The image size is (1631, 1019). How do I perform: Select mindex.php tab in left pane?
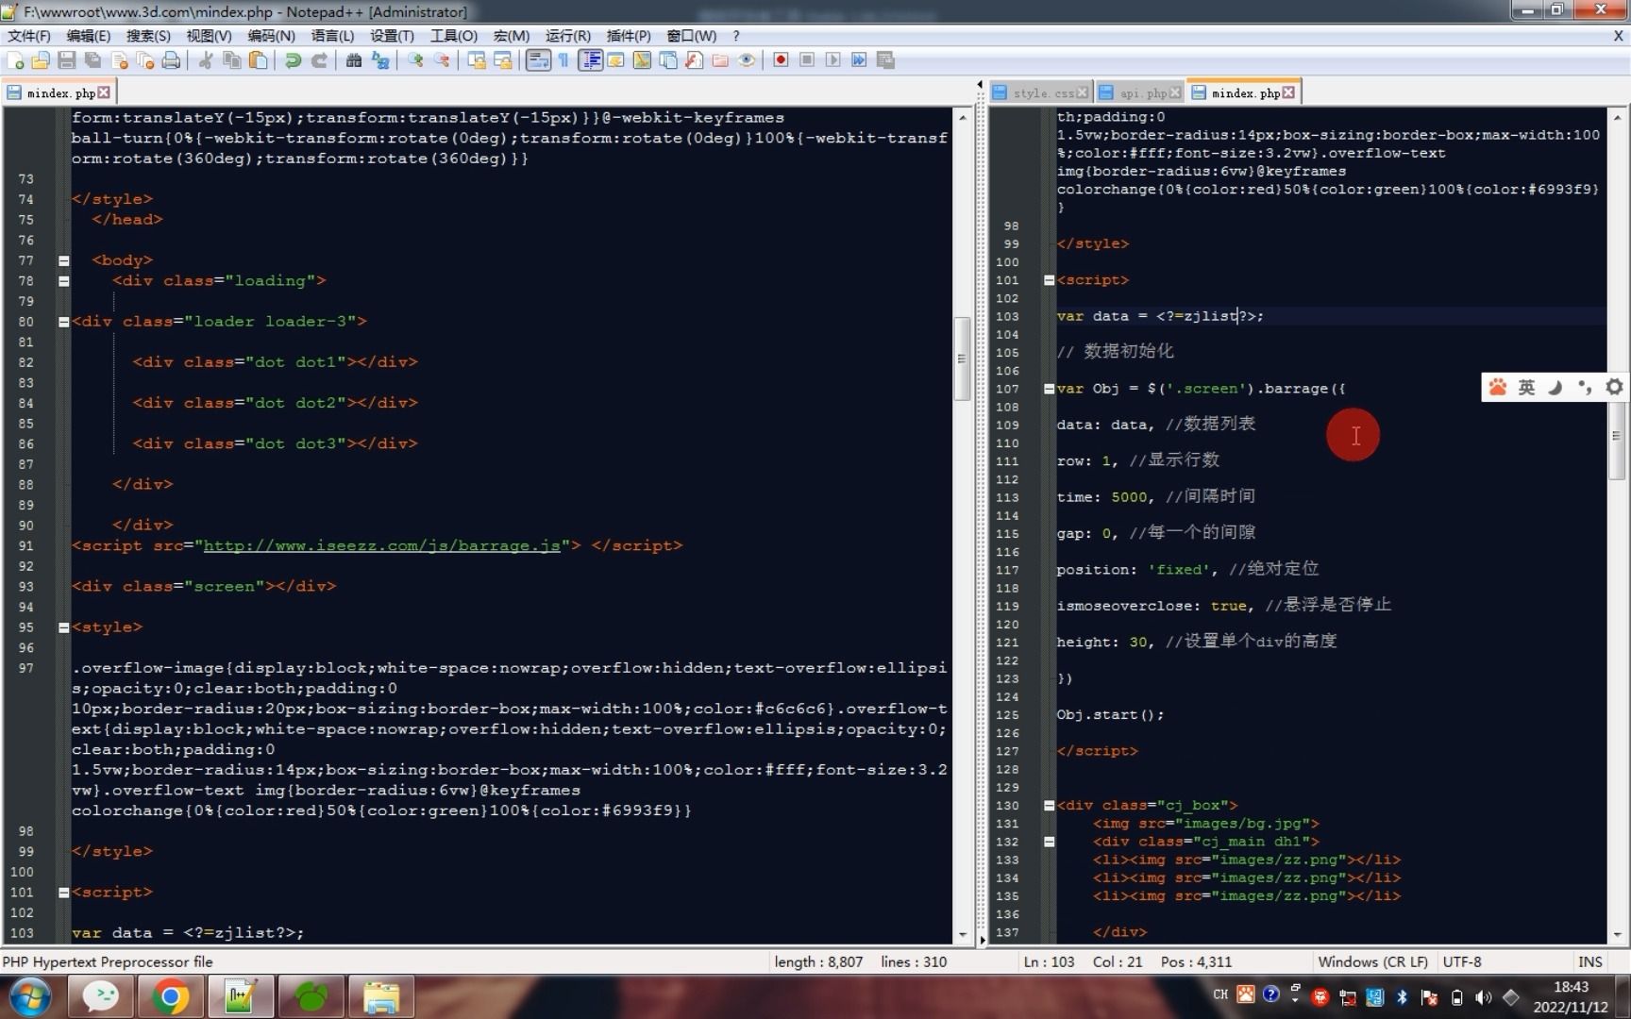[59, 92]
